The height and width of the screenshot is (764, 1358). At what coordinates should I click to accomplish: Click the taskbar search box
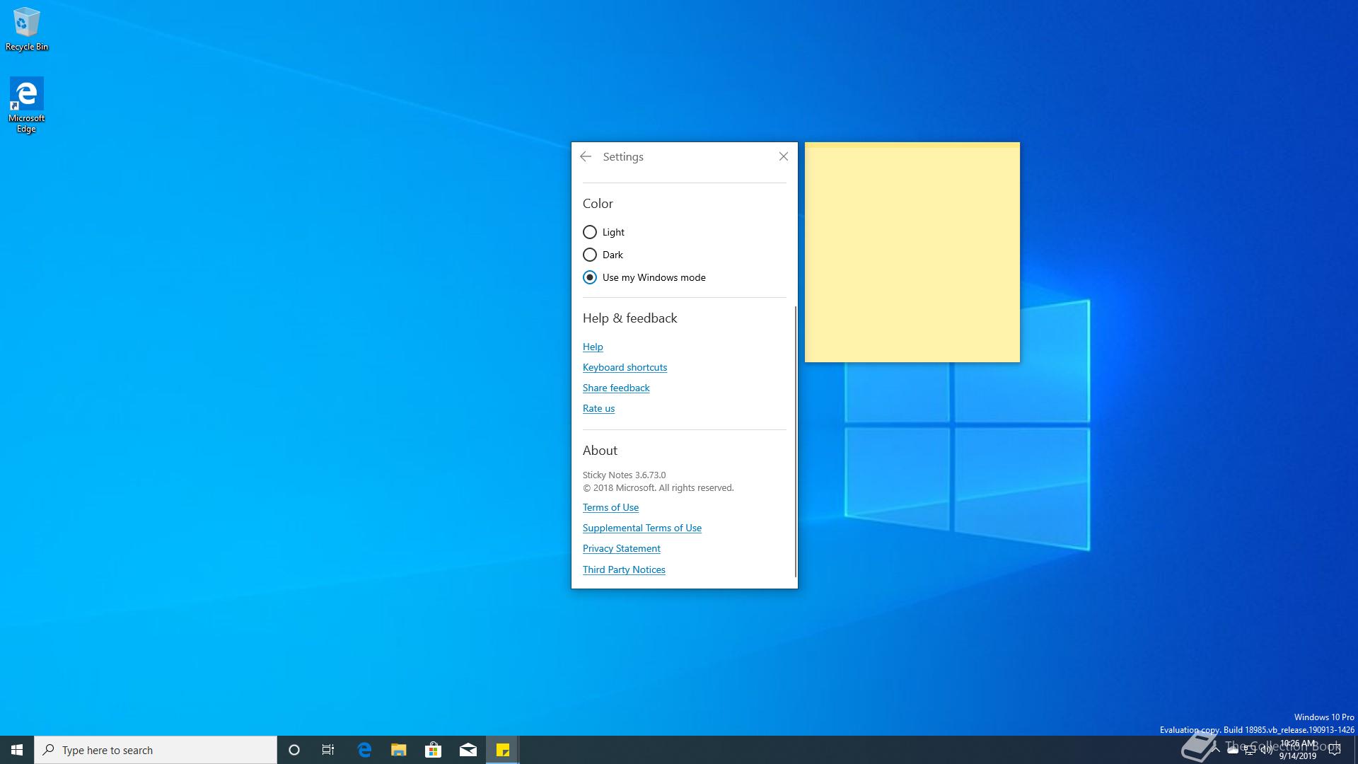point(156,750)
